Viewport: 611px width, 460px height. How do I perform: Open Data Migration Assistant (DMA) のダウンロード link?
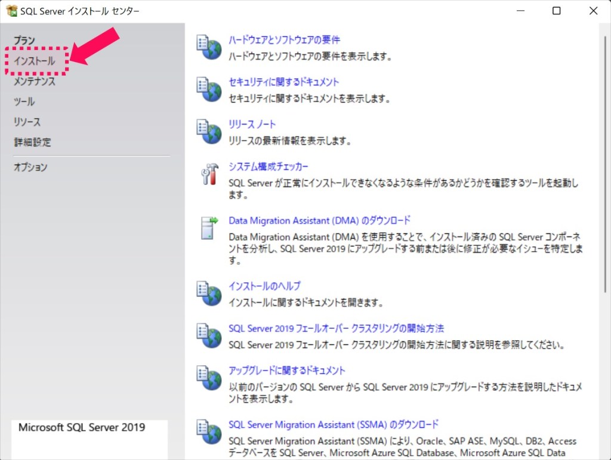[x=320, y=221]
